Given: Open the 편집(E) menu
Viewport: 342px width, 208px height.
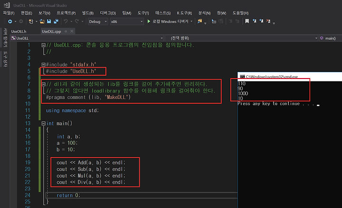Looking at the screenshot, I should (27, 13).
